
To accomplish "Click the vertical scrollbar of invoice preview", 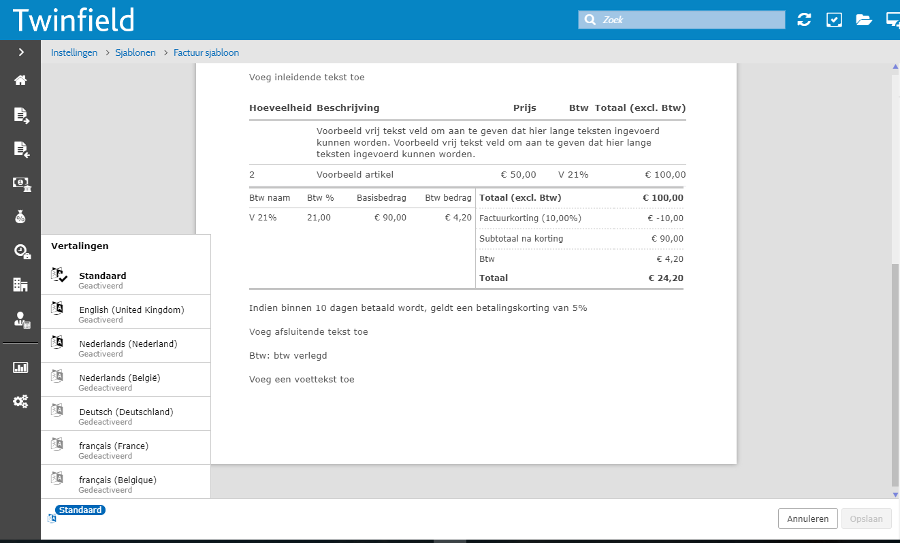I will coord(895,374).
